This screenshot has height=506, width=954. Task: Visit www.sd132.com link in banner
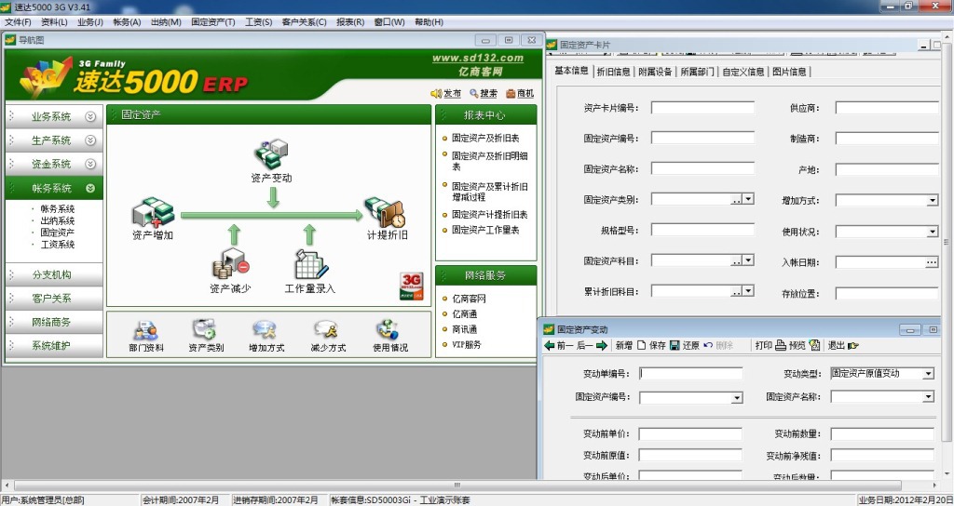(478, 59)
